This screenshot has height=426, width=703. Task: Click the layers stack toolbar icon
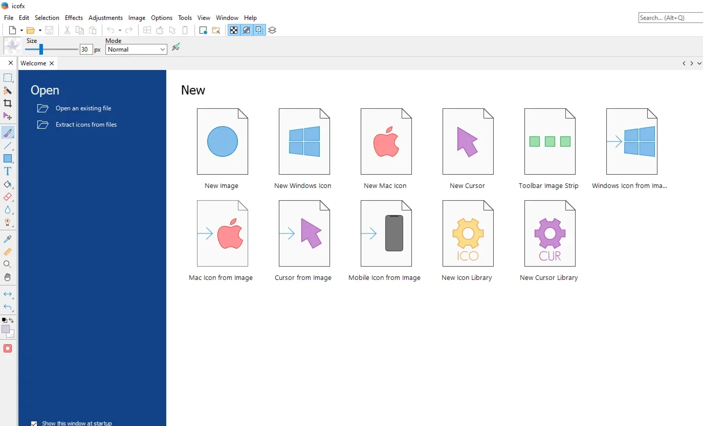pyautogui.click(x=272, y=30)
